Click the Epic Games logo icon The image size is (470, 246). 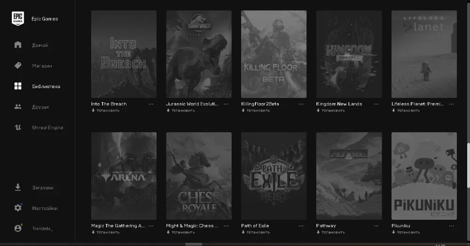[x=18, y=19]
